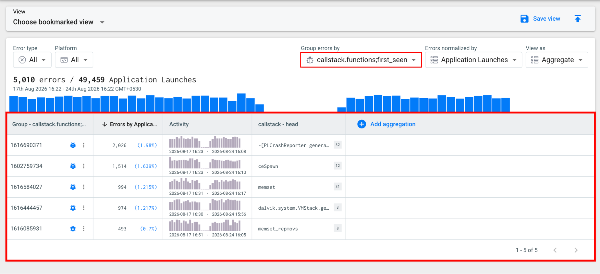Click the memset_repmovs callstack cell
This screenshot has height=274, width=600.
coord(278,229)
